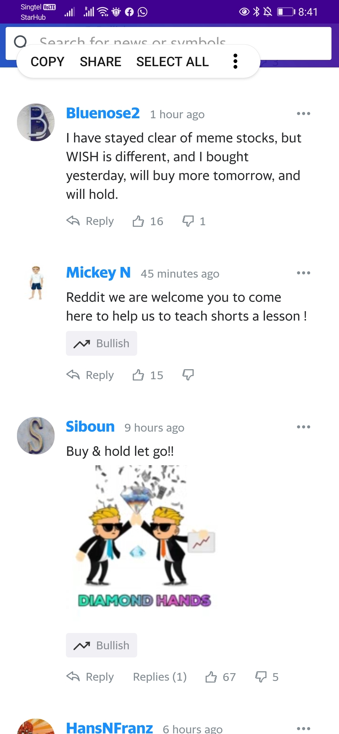Open three-dot options on Siboun's comment
The image size is (339, 734).
point(304,427)
